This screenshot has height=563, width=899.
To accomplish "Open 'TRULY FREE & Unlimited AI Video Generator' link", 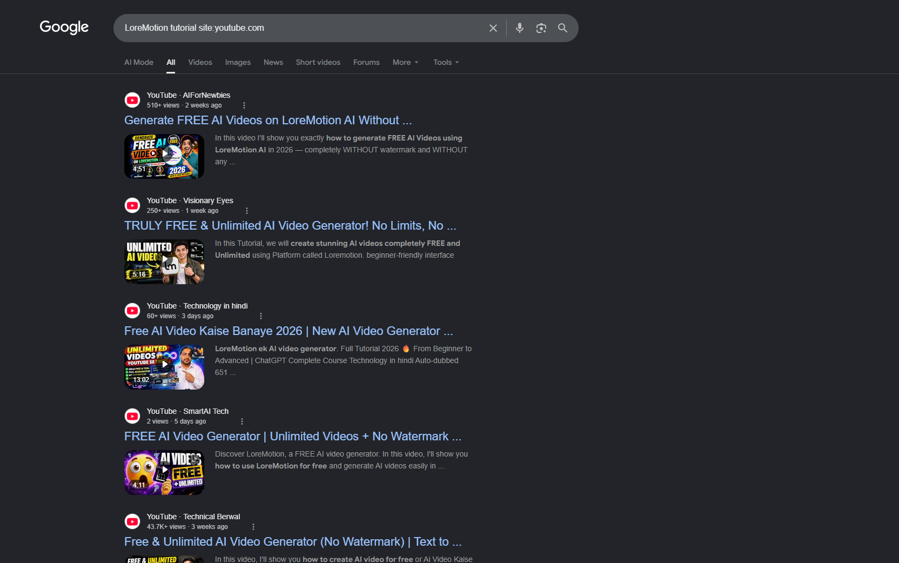I will (x=290, y=225).
